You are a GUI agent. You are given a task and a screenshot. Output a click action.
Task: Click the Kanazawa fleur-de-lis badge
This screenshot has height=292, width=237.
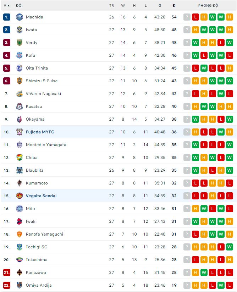[x=20, y=272]
